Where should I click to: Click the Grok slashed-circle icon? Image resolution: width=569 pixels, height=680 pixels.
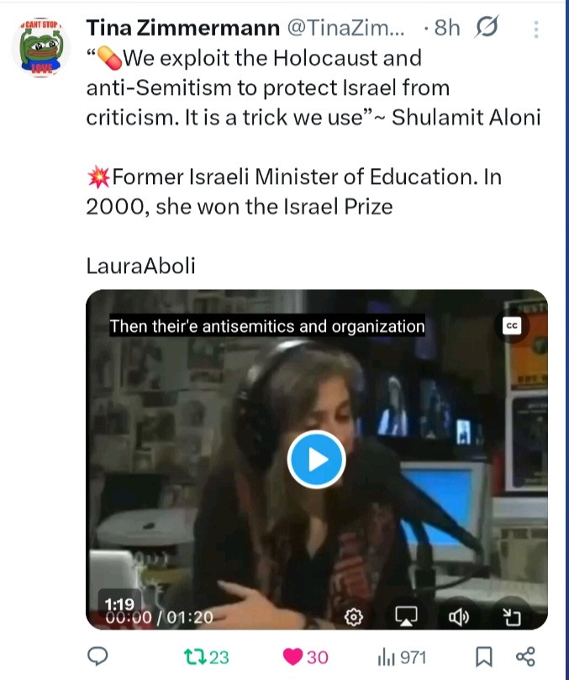click(x=487, y=27)
